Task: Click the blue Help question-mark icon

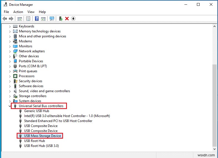Action: click(x=37, y=19)
